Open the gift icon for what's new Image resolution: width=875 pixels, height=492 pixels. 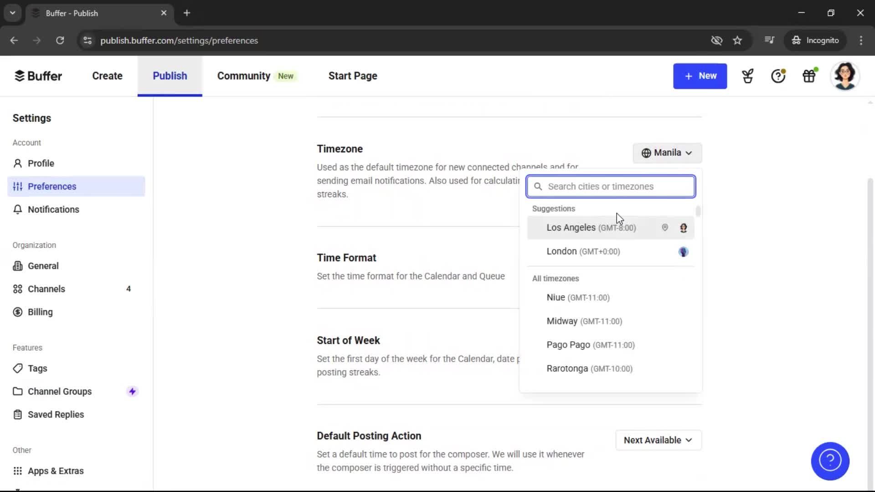(809, 76)
